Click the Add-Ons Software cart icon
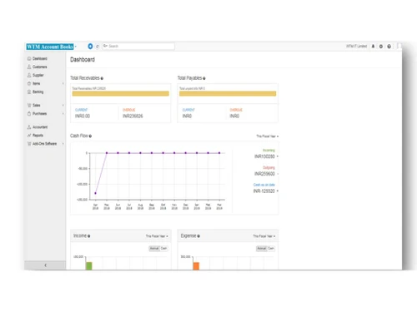 point(29,144)
